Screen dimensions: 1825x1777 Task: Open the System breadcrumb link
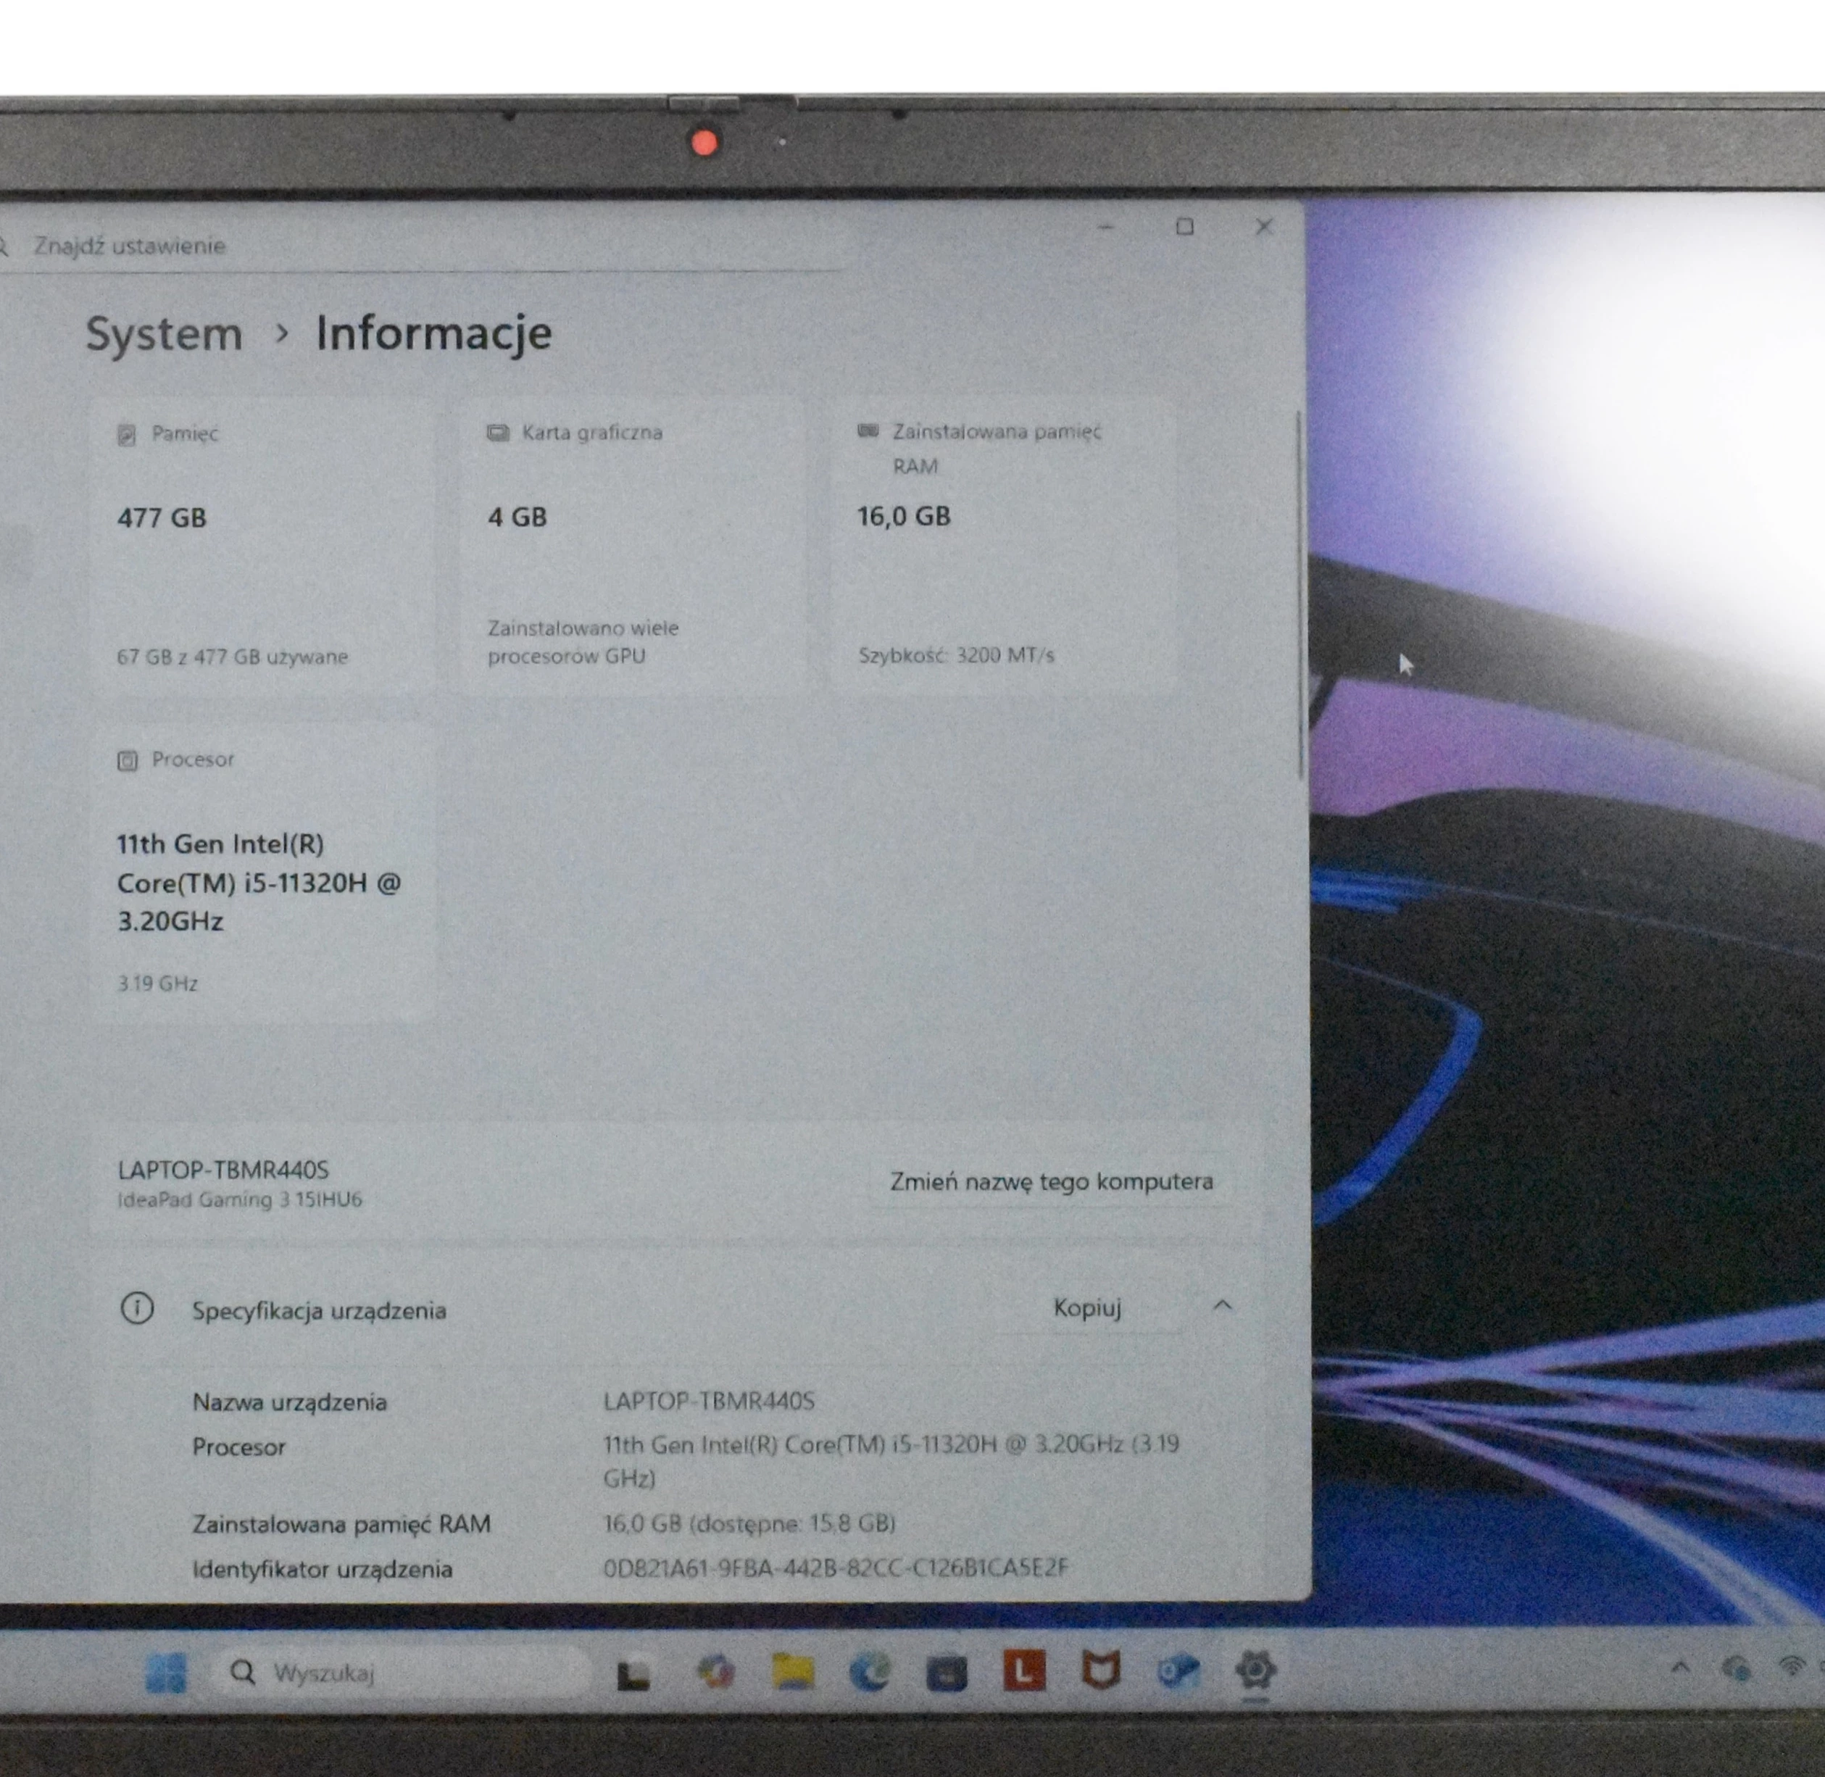click(x=165, y=333)
